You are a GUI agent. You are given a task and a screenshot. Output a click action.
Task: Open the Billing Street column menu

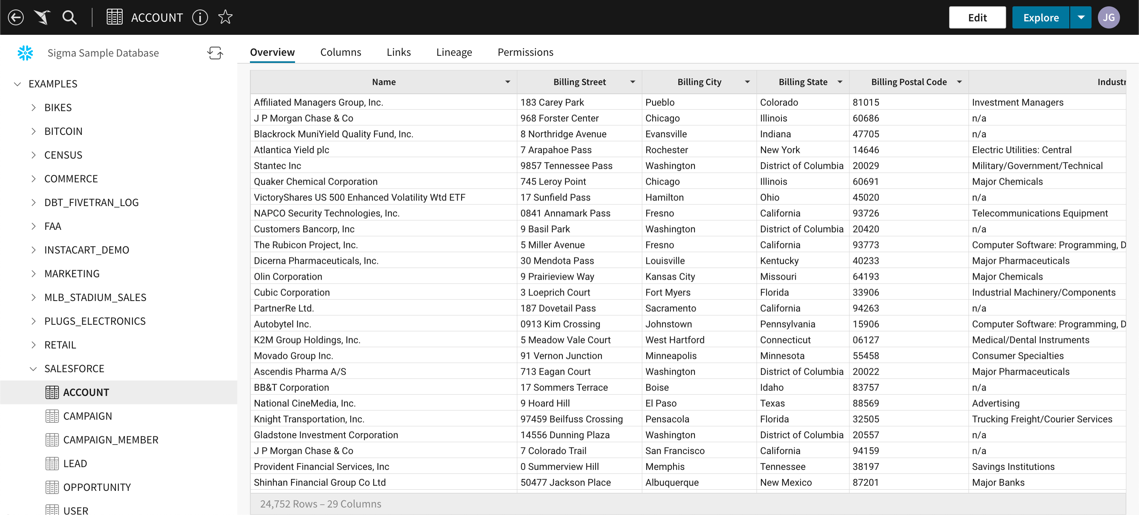click(633, 82)
